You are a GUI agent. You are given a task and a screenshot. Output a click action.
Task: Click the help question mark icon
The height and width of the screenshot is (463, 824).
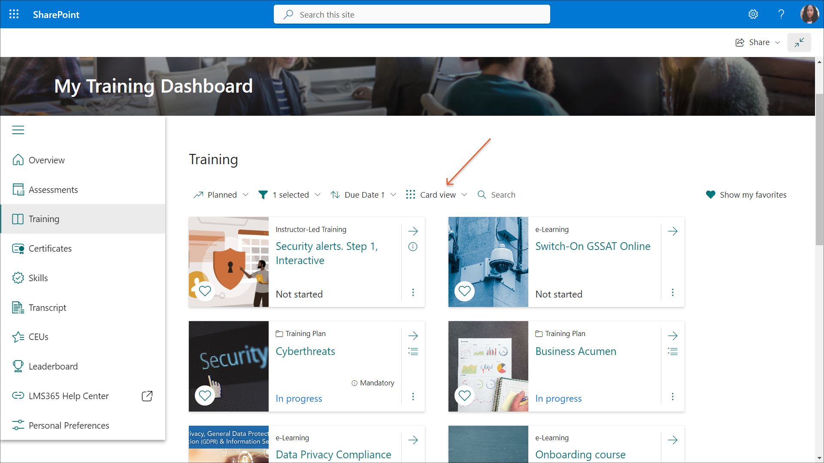point(781,14)
